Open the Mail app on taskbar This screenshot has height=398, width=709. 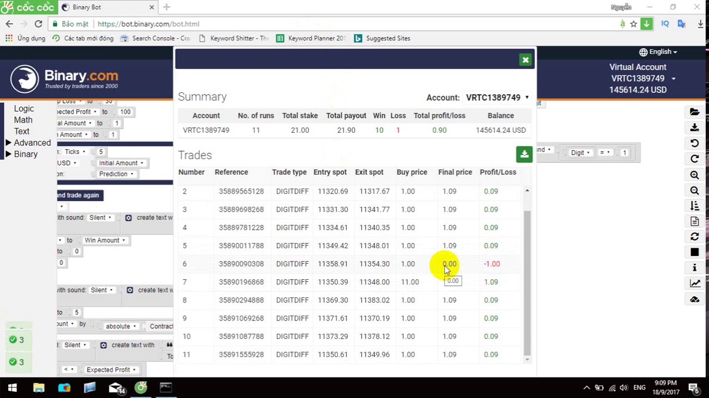click(116, 387)
